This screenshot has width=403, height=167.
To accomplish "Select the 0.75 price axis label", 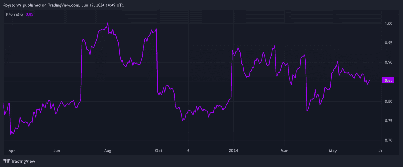I will click(389, 121).
